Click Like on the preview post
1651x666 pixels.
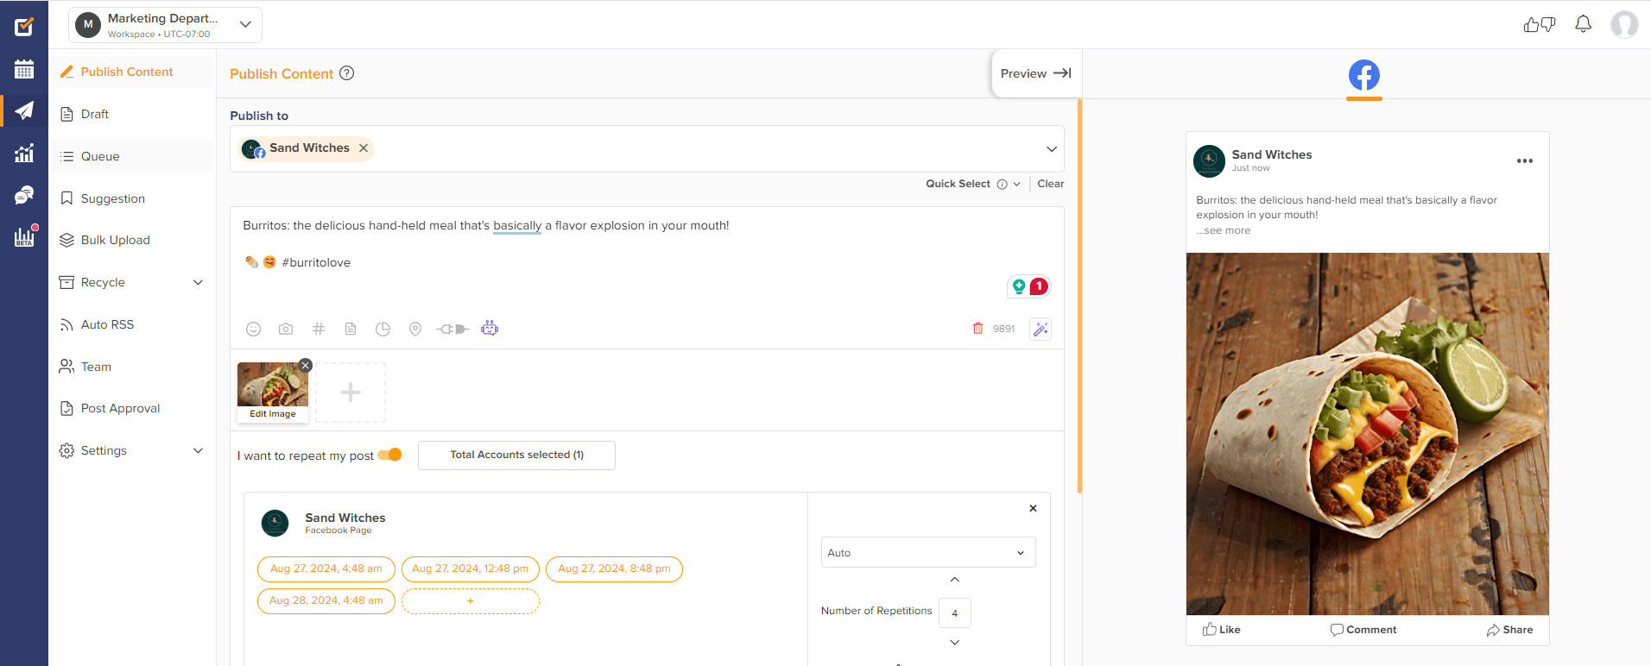click(1221, 630)
